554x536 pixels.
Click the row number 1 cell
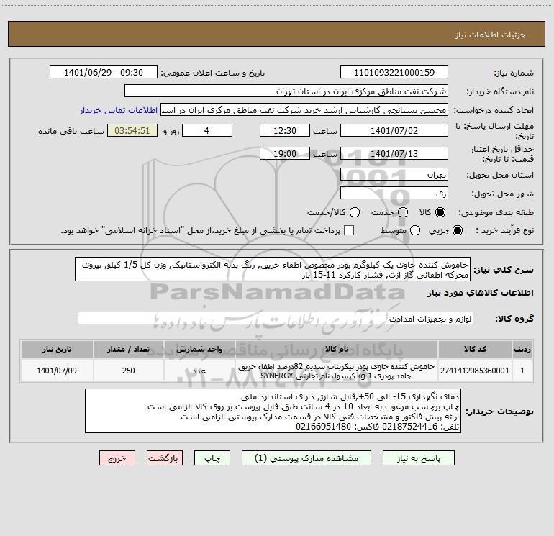click(x=522, y=371)
